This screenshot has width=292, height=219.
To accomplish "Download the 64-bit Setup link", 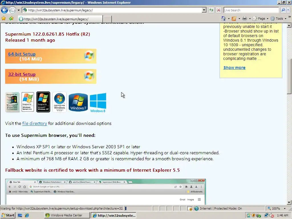I will pyautogui.click(x=22, y=54).
